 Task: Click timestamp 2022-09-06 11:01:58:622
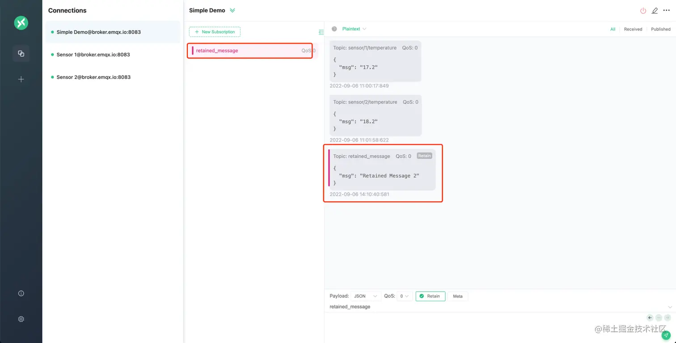click(x=359, y=140)
